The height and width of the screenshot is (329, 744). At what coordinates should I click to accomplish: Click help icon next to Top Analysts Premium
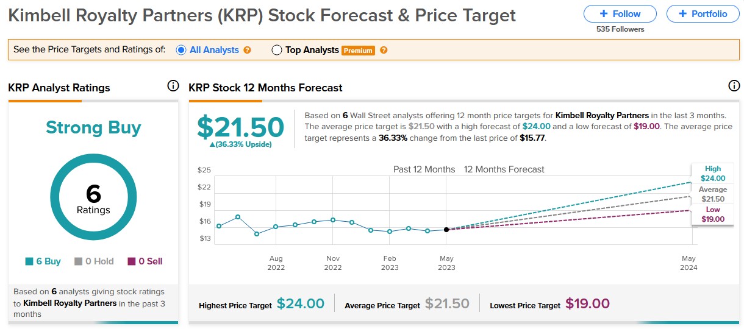point(384,50)
